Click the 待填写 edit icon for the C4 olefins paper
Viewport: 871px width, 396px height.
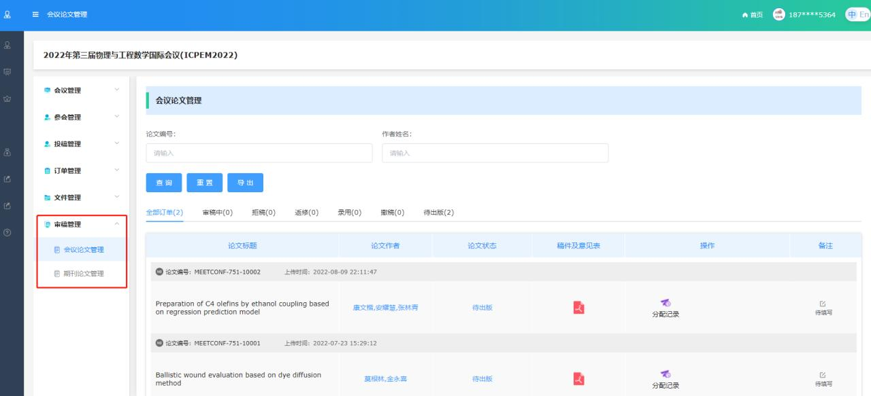pos(823,304)
